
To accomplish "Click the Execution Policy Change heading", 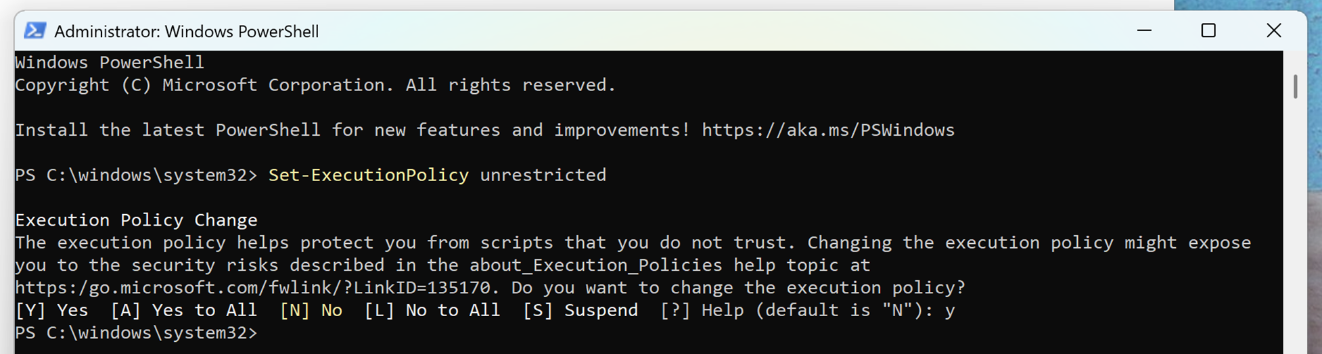I will 136,220.
